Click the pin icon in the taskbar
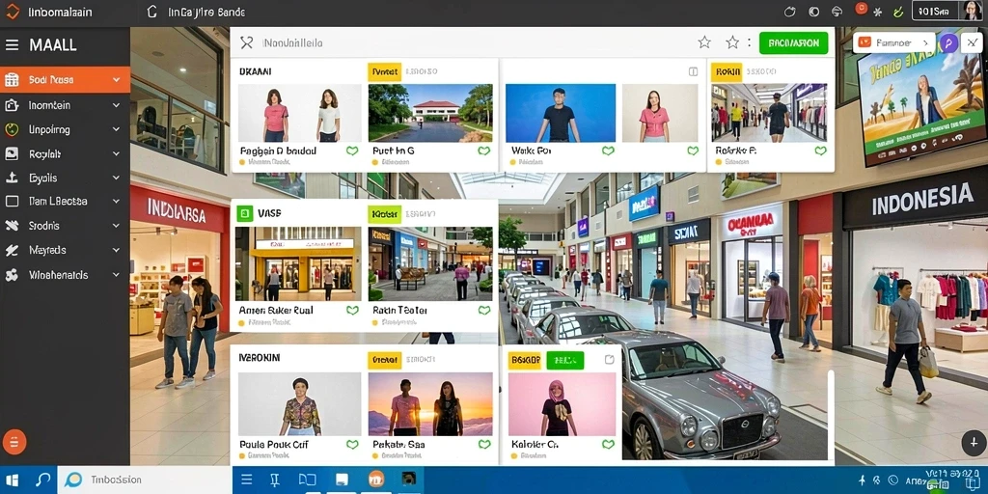The height and width of the screenshot is (494, 988). [x=275, y=480]
